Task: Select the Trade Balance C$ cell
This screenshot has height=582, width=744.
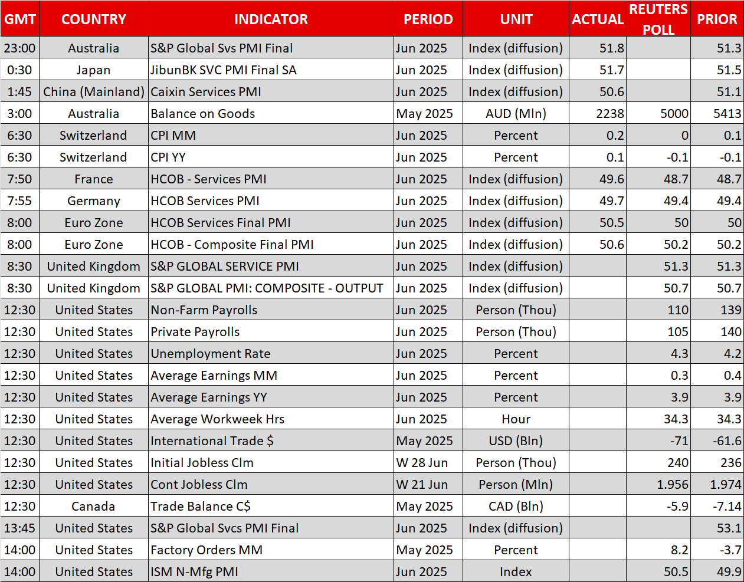Action: pos(201,507)
